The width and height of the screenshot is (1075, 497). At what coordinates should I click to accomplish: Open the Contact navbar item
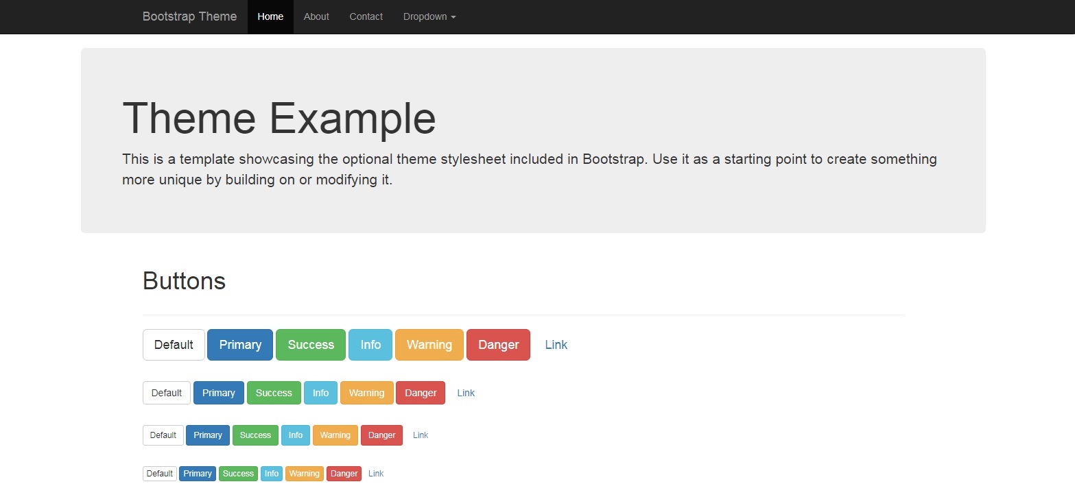(x=366, y=16)
